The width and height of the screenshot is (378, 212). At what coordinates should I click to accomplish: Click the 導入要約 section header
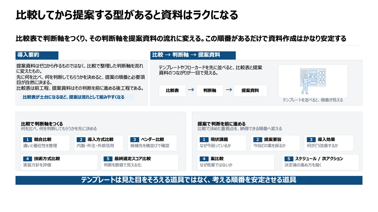(37, 55)
